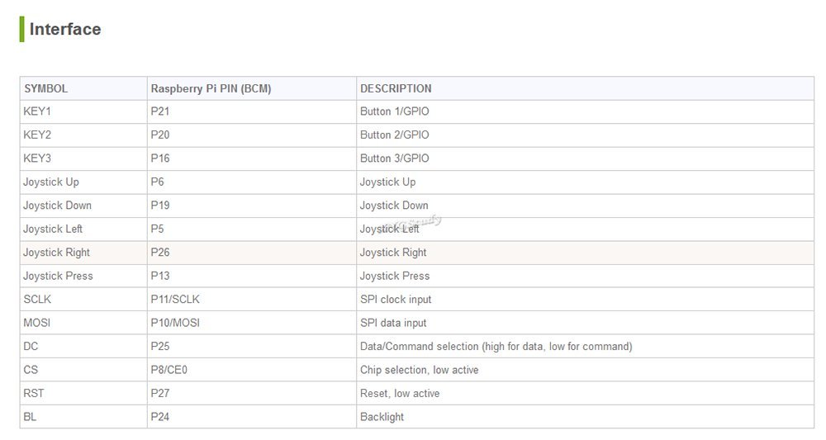
Task: Click the Reset, low active description
Action: coord(400,394)
